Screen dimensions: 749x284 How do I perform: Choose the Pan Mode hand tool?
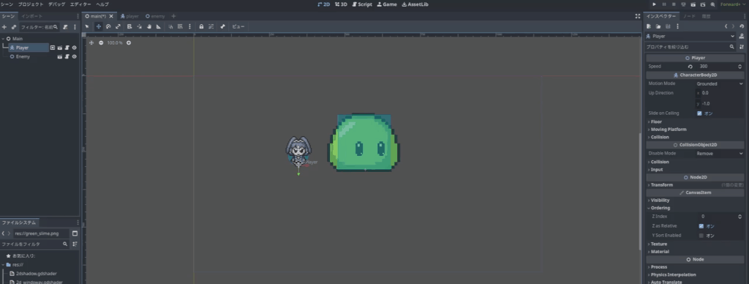149,26
